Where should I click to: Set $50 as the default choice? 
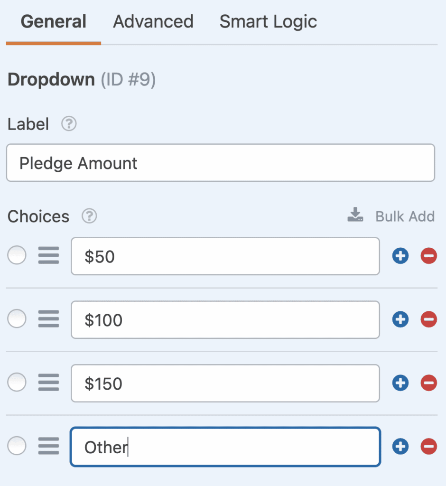pos(17,255)
